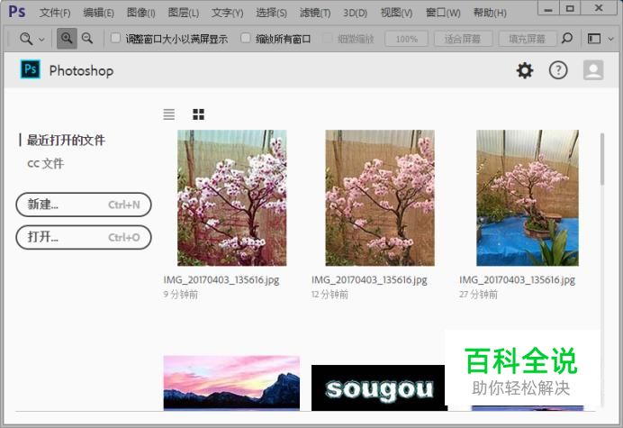Switch to thumbnail grid view icon
623x428 pixels.
[x=198, y=114]
